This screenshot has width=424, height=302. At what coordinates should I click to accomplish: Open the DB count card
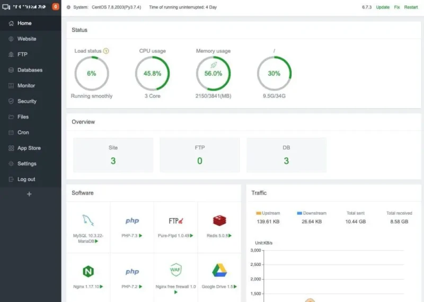tap(286, 155)
